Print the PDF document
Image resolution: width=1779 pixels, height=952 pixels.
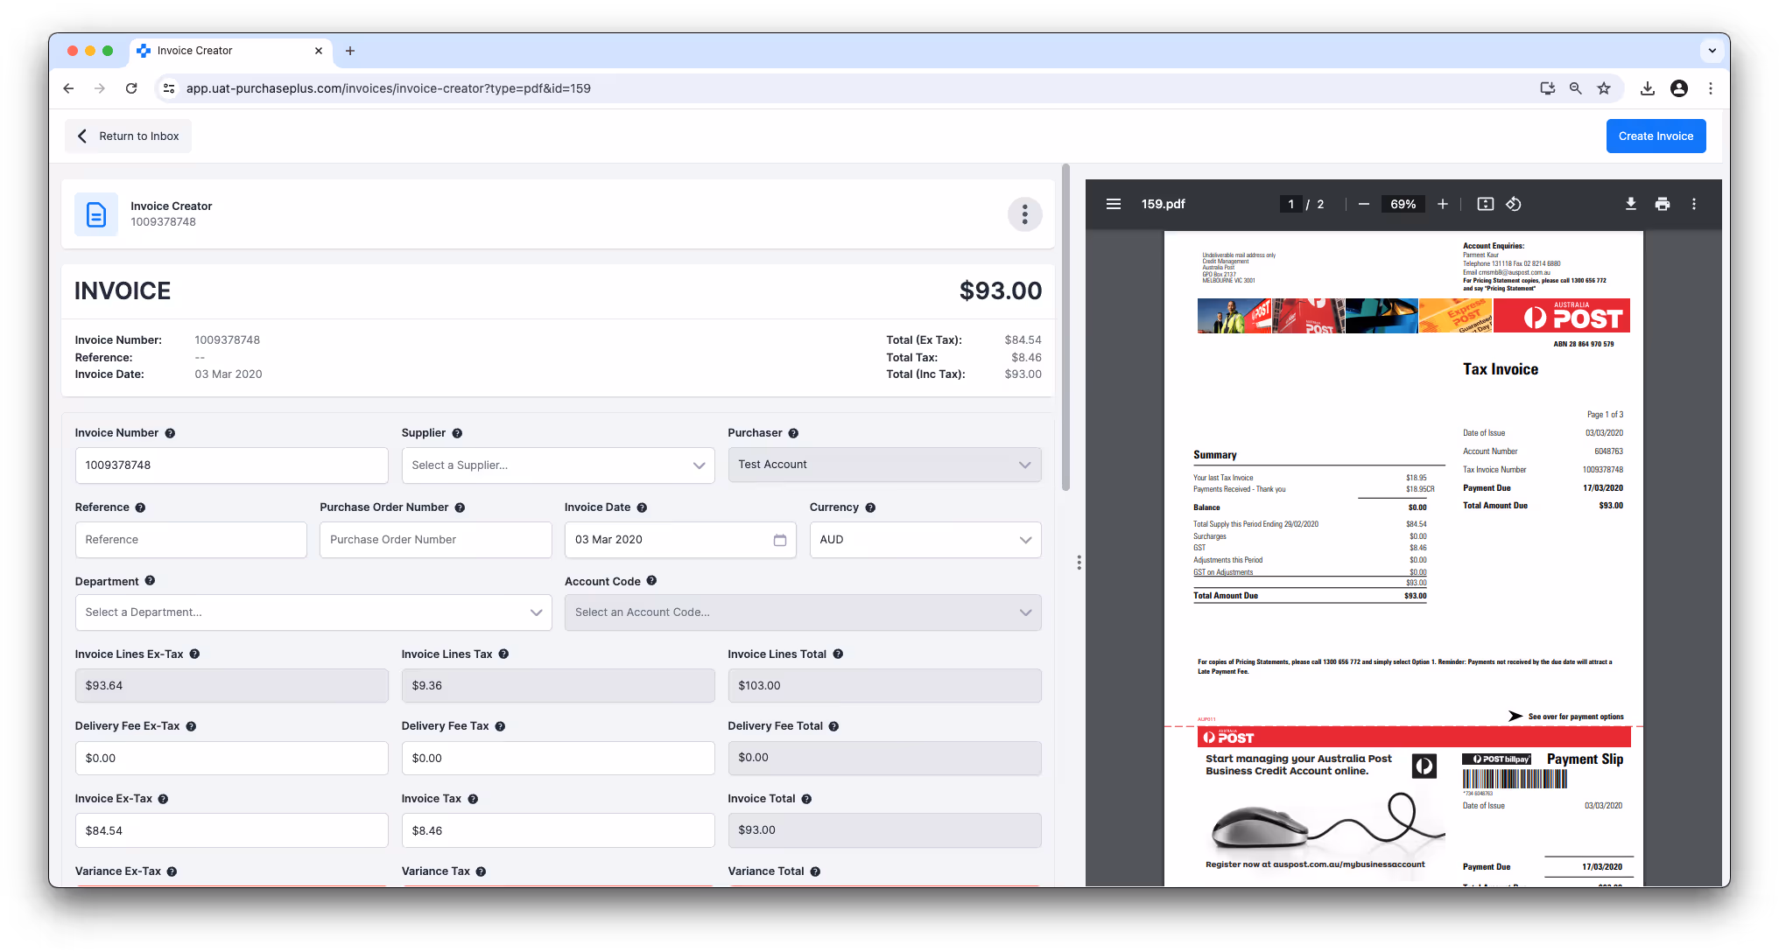(1662, 204)
